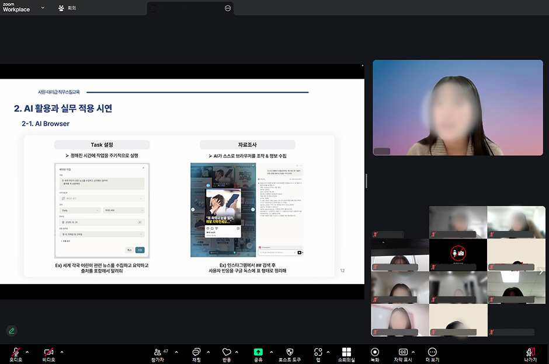Image resolution: width=549 pixels, height=364 pixels.
Task: Expand video options arrow next to 비디오
Action: click(62, 352)
